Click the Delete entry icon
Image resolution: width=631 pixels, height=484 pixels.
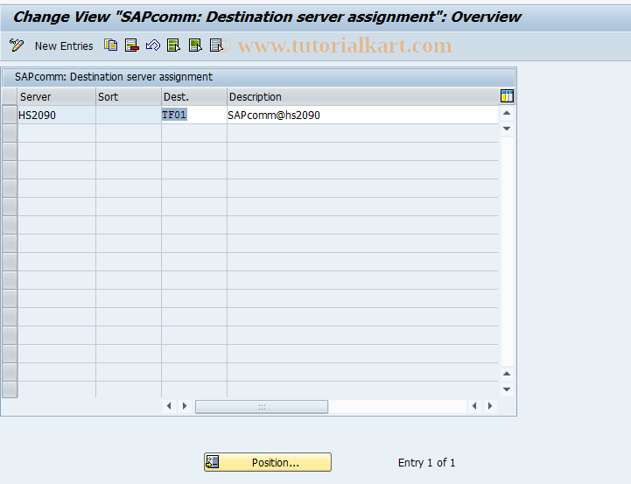[x=132, y=45]
